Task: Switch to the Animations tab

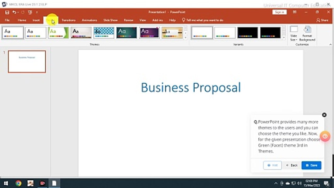Action: pos(89,20)
